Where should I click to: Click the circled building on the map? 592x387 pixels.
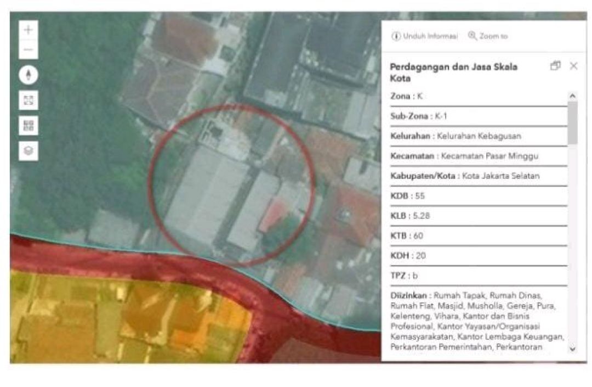coord(230,187)
